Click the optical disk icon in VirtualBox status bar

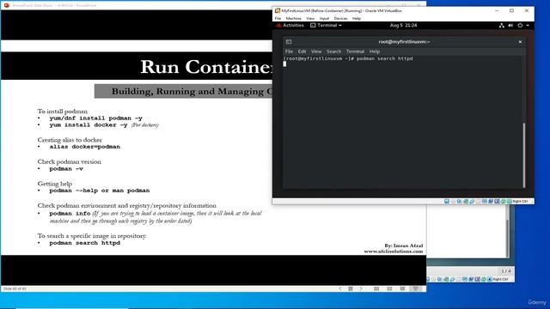pyautogui.click(x=453, y=202)
